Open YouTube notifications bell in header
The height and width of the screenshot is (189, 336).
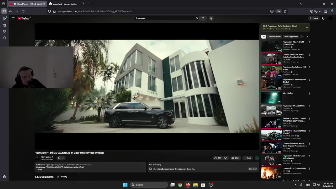(x=323, y=18)
